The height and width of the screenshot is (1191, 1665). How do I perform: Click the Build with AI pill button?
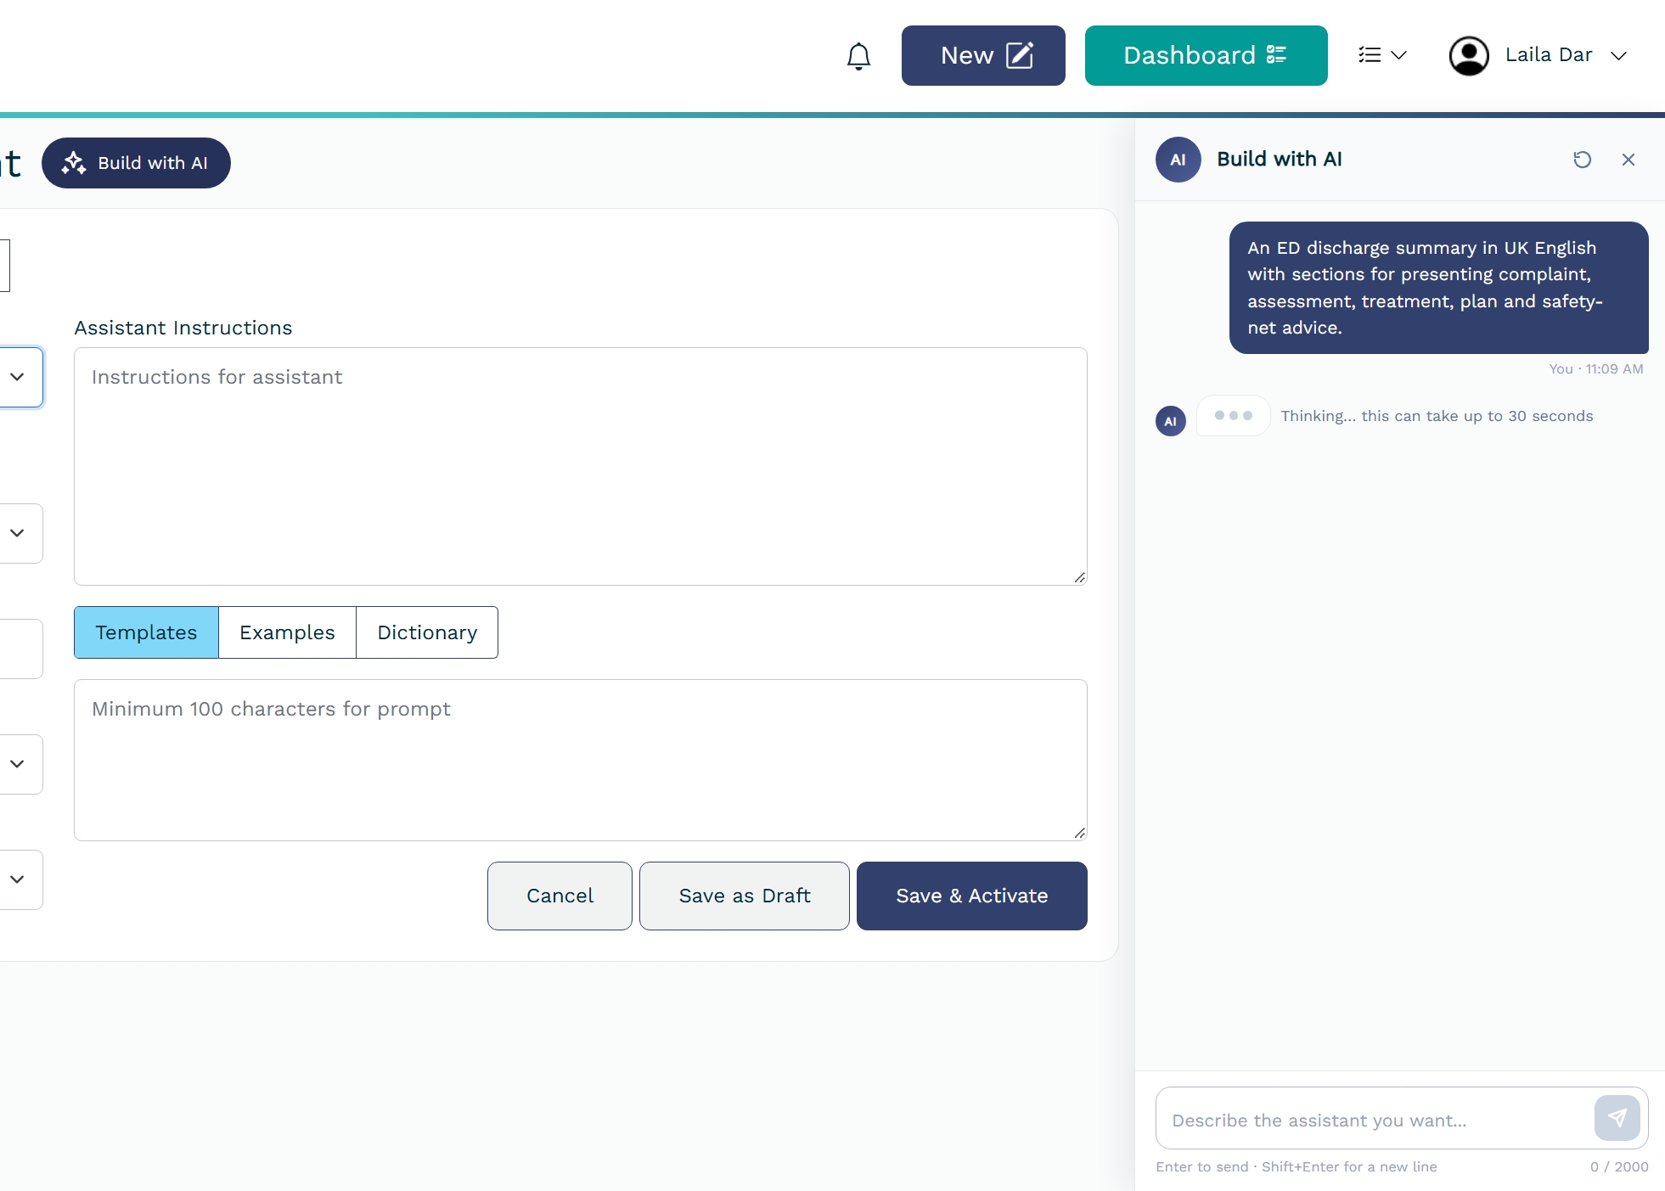[136, 163]
